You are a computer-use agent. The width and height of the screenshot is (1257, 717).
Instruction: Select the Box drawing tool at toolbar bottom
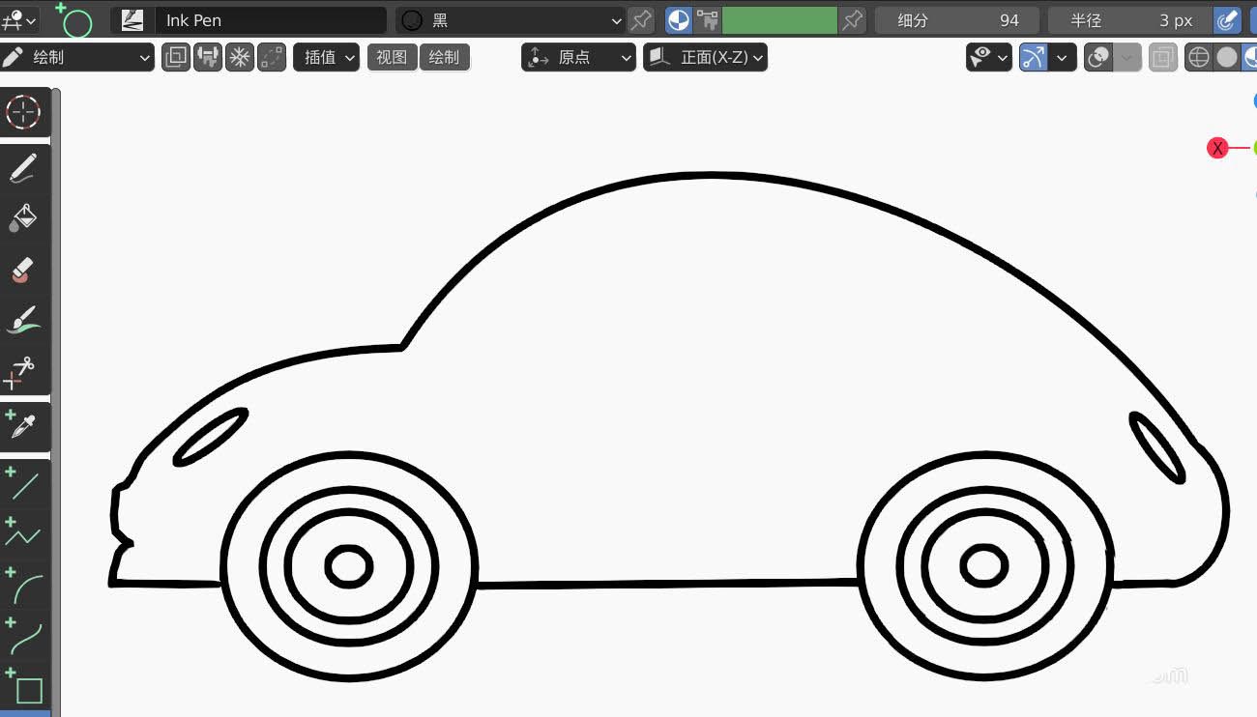point(29,690)
